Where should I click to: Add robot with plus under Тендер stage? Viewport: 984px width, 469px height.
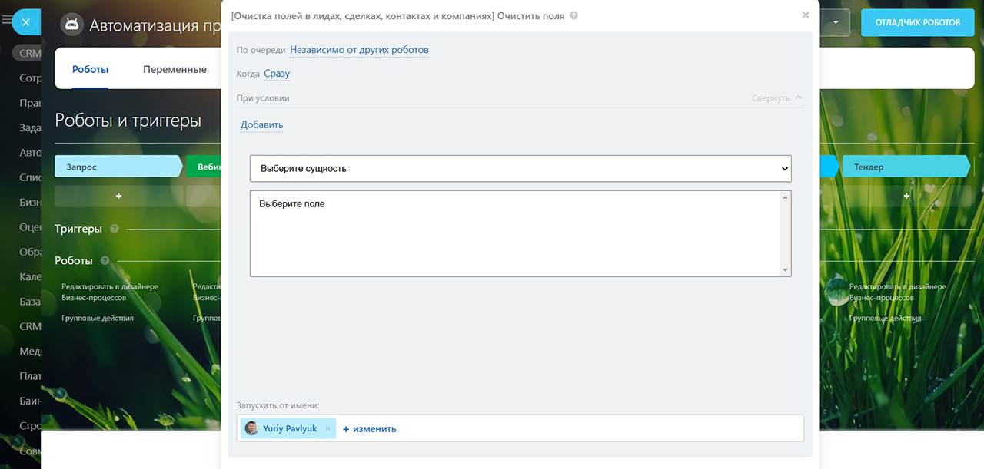(x=906, y=197)
